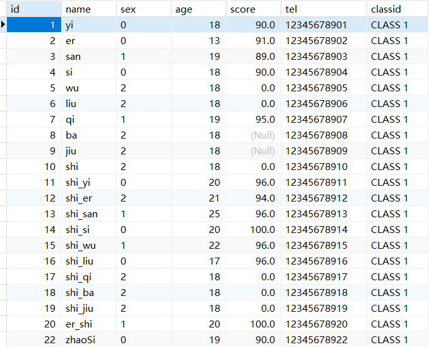This screenshot has height=347, width=429.
Task: Click the age column header
Action: coord(199,9)
